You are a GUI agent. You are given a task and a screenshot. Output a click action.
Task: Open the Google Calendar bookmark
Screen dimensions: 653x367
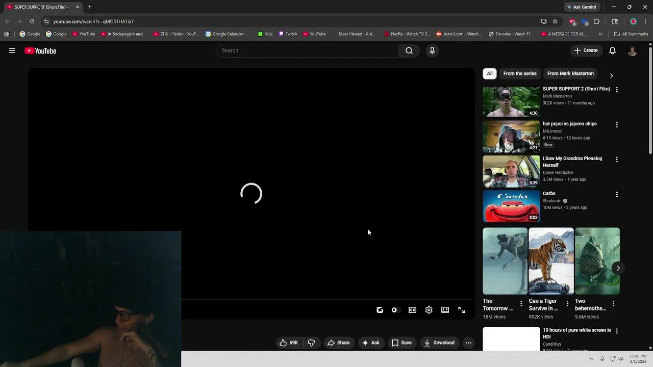tap(228, 34)
